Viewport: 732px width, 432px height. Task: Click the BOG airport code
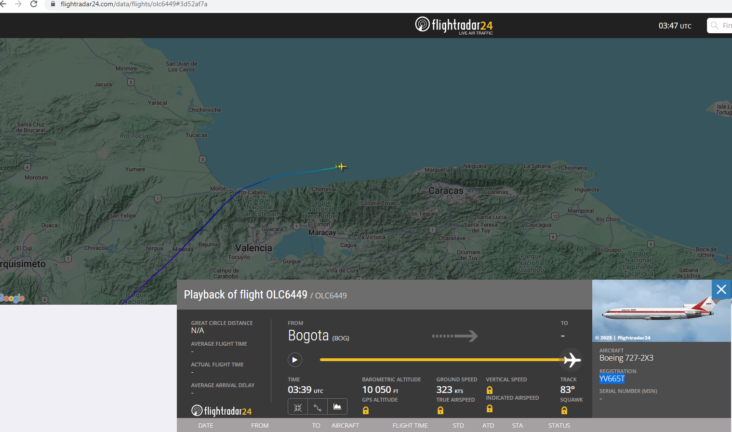click(x=341, y=338)
